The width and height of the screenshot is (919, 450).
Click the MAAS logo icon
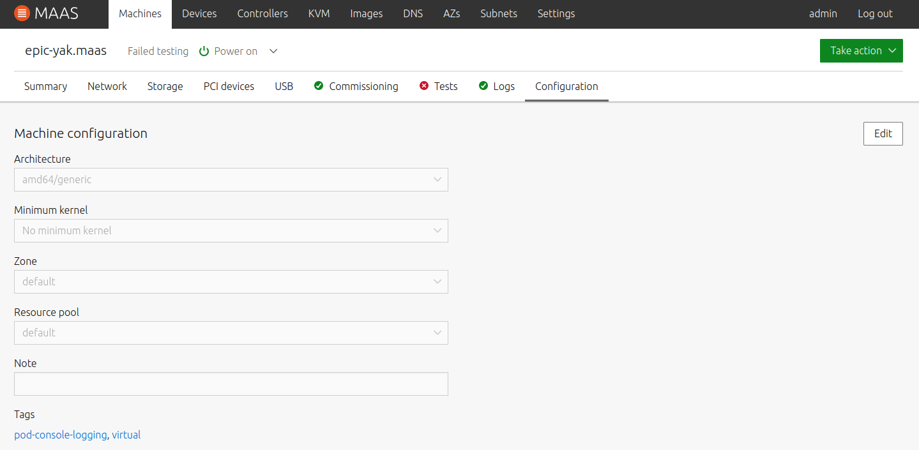click(x=22, y=13)
